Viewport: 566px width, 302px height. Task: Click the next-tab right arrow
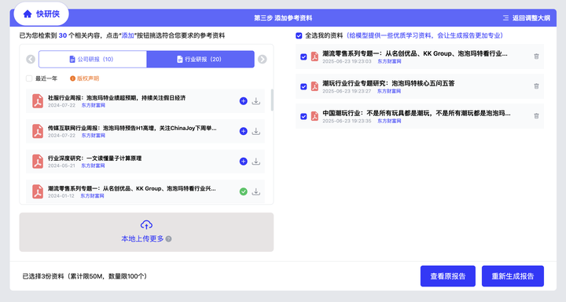tap(263, 59)
